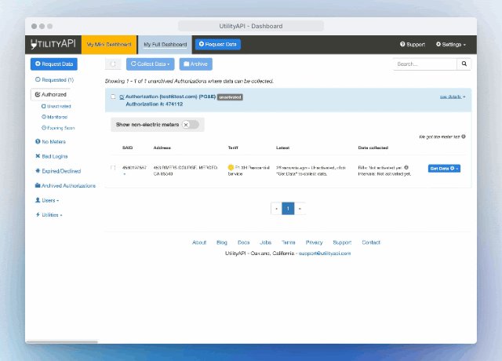Viewport: 502px width, 361px height.
Task: Open the No Meters section
Action: tap(50, 141)
